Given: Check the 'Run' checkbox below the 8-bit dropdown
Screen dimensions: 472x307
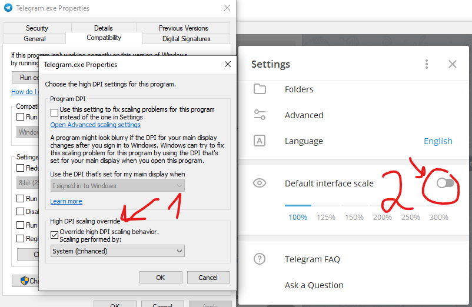Looking at the screenshot, I should [x=20, y=198].
